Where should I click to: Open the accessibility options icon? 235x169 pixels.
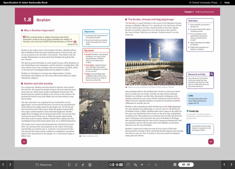click(x=90, y=165)
